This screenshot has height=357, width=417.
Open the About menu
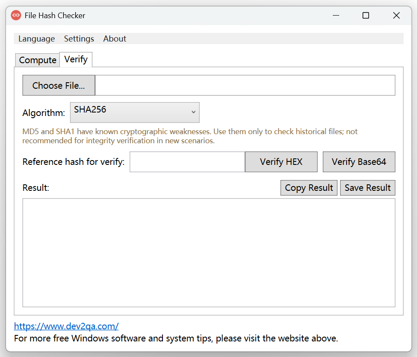click(115, 39)
